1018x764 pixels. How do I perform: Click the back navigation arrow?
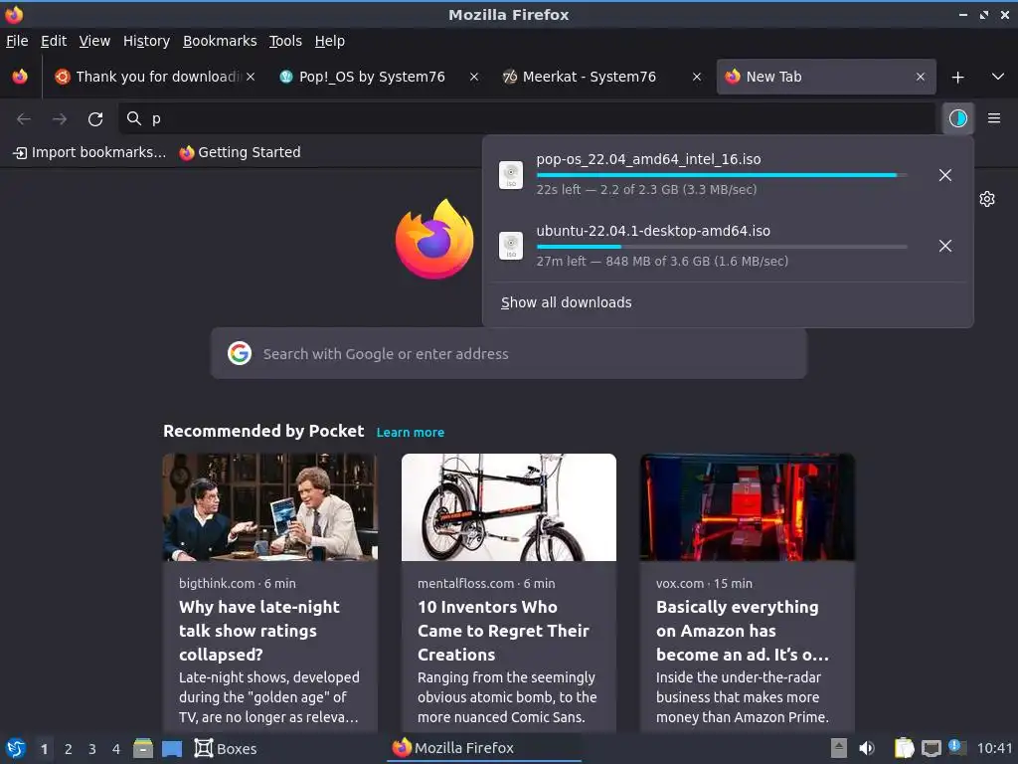click(24, 119)
